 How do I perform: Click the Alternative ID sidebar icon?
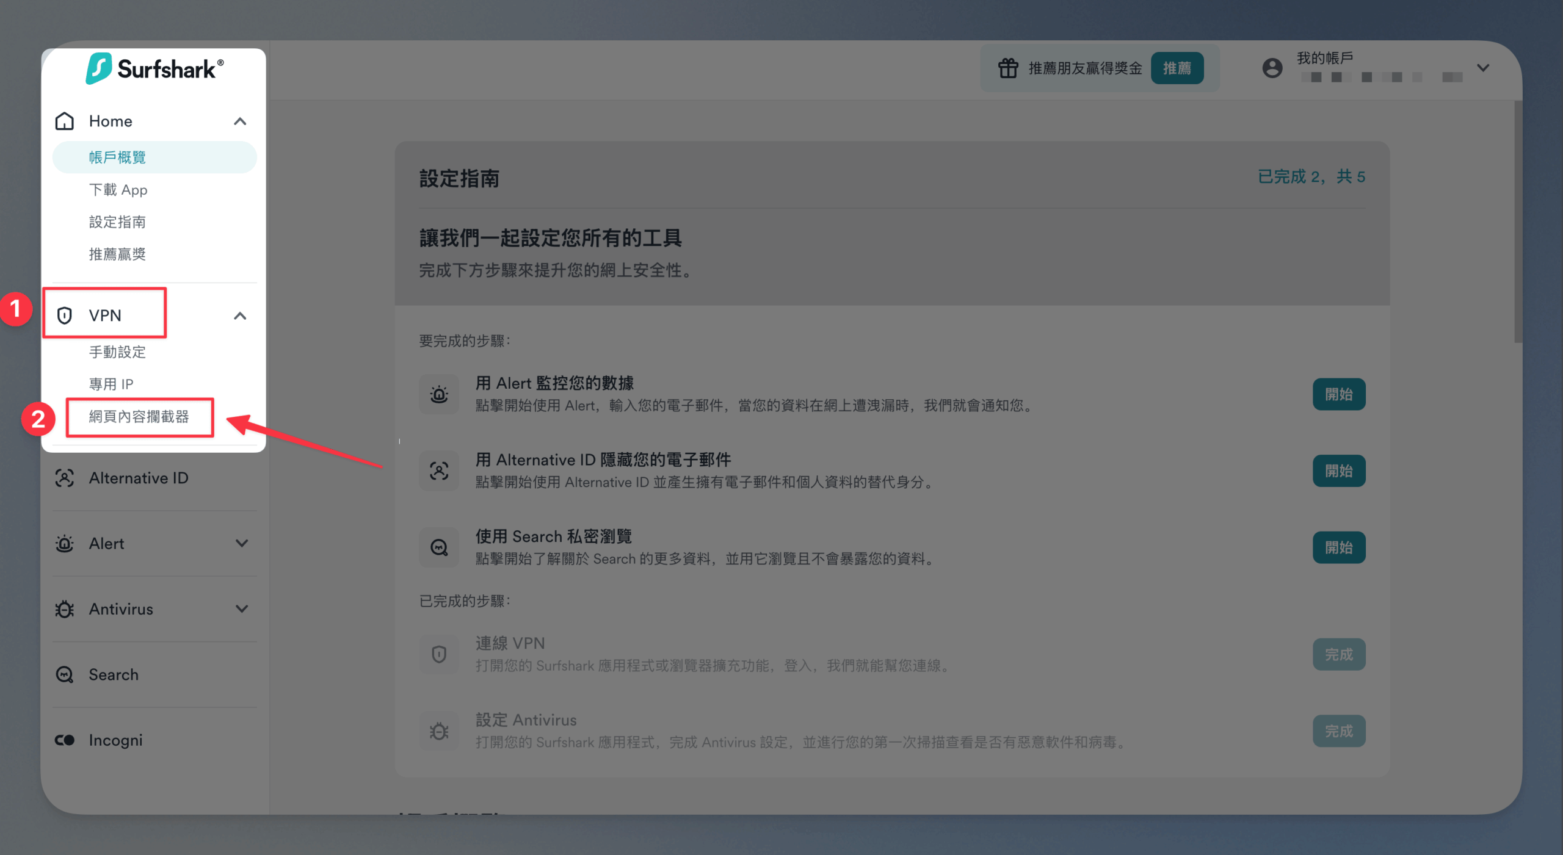(65, 478)
